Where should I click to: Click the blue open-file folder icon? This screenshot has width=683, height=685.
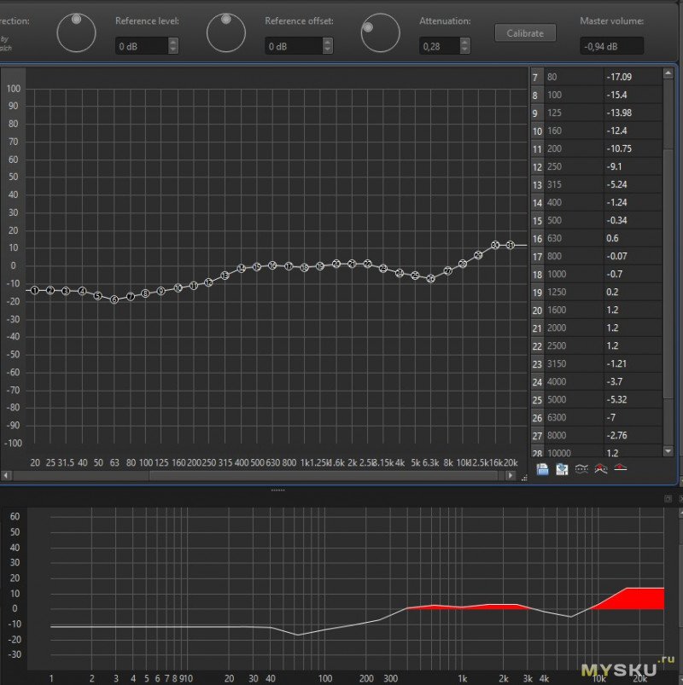(542, 469)
